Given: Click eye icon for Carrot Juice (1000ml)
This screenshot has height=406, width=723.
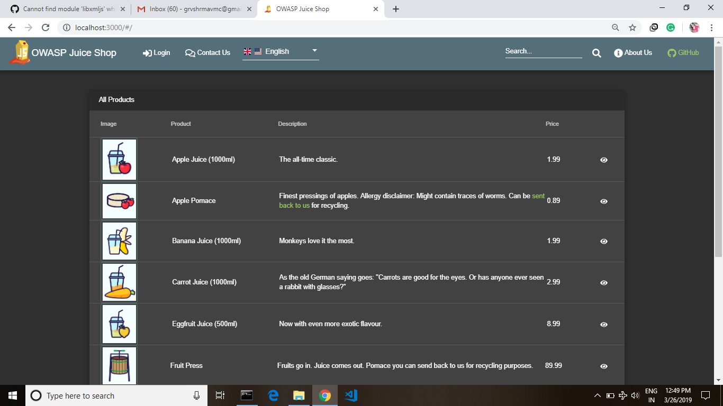Looking at the screenshot, I should (x=604, y=283).
